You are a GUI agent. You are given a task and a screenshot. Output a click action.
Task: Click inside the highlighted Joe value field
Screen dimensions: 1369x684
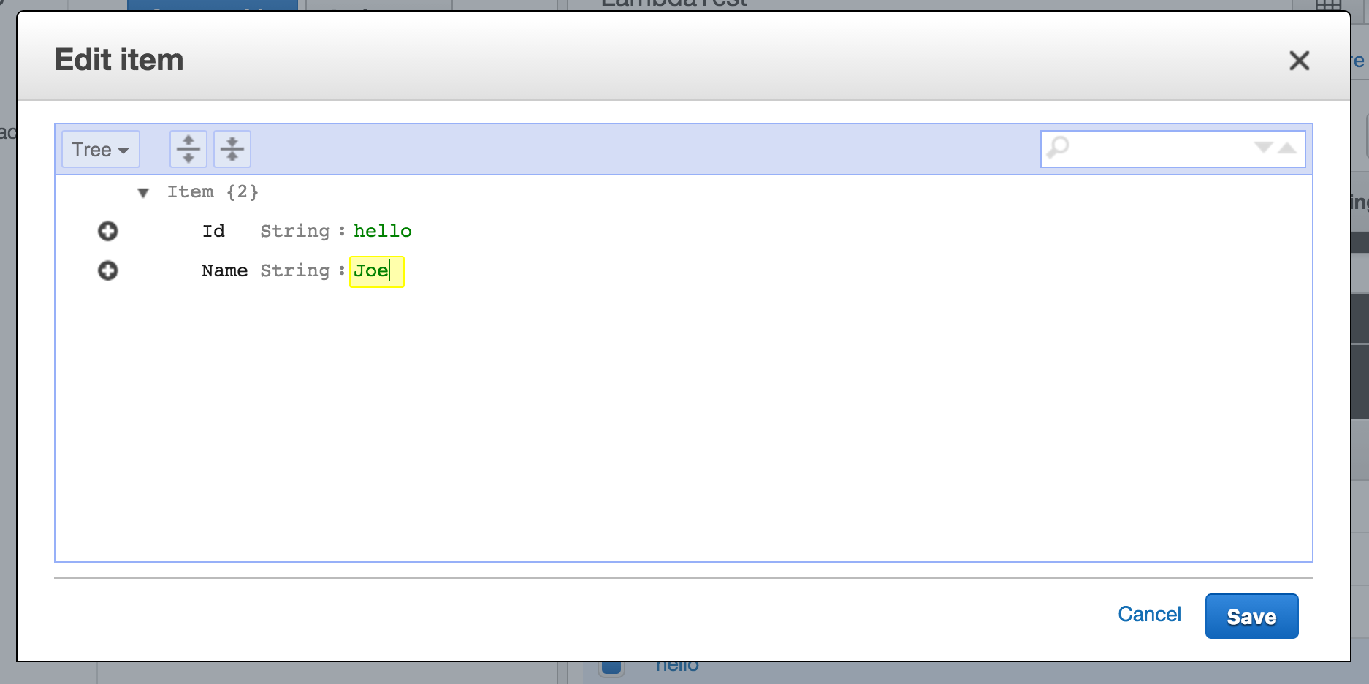tap(374, 271)
